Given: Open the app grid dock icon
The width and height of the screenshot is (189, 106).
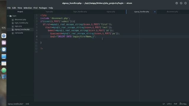Looking at the screenshot, I should [4, 36].
